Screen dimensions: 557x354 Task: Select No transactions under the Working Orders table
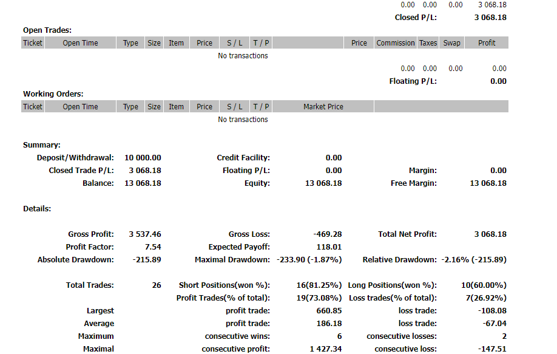pos(243,120)
